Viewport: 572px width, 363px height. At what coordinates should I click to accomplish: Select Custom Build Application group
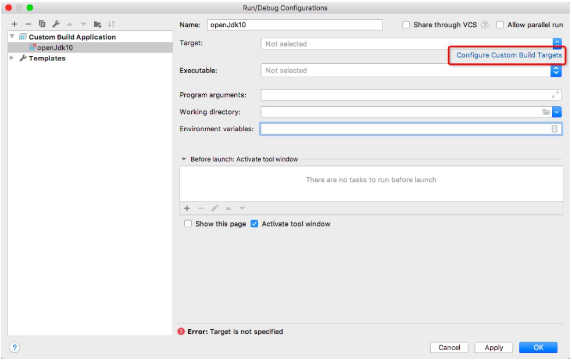coord(72,37)
